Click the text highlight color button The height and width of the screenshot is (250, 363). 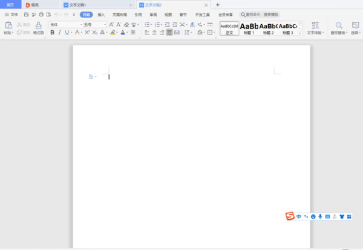tap(113, 33)
